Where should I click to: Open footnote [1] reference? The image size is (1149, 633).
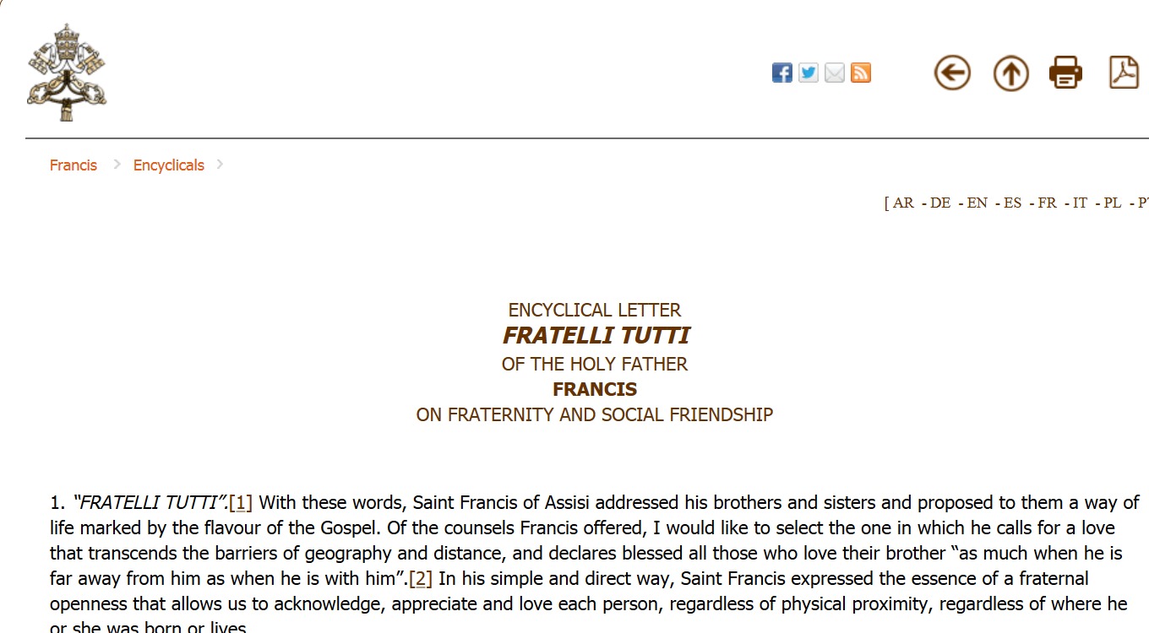241,503
